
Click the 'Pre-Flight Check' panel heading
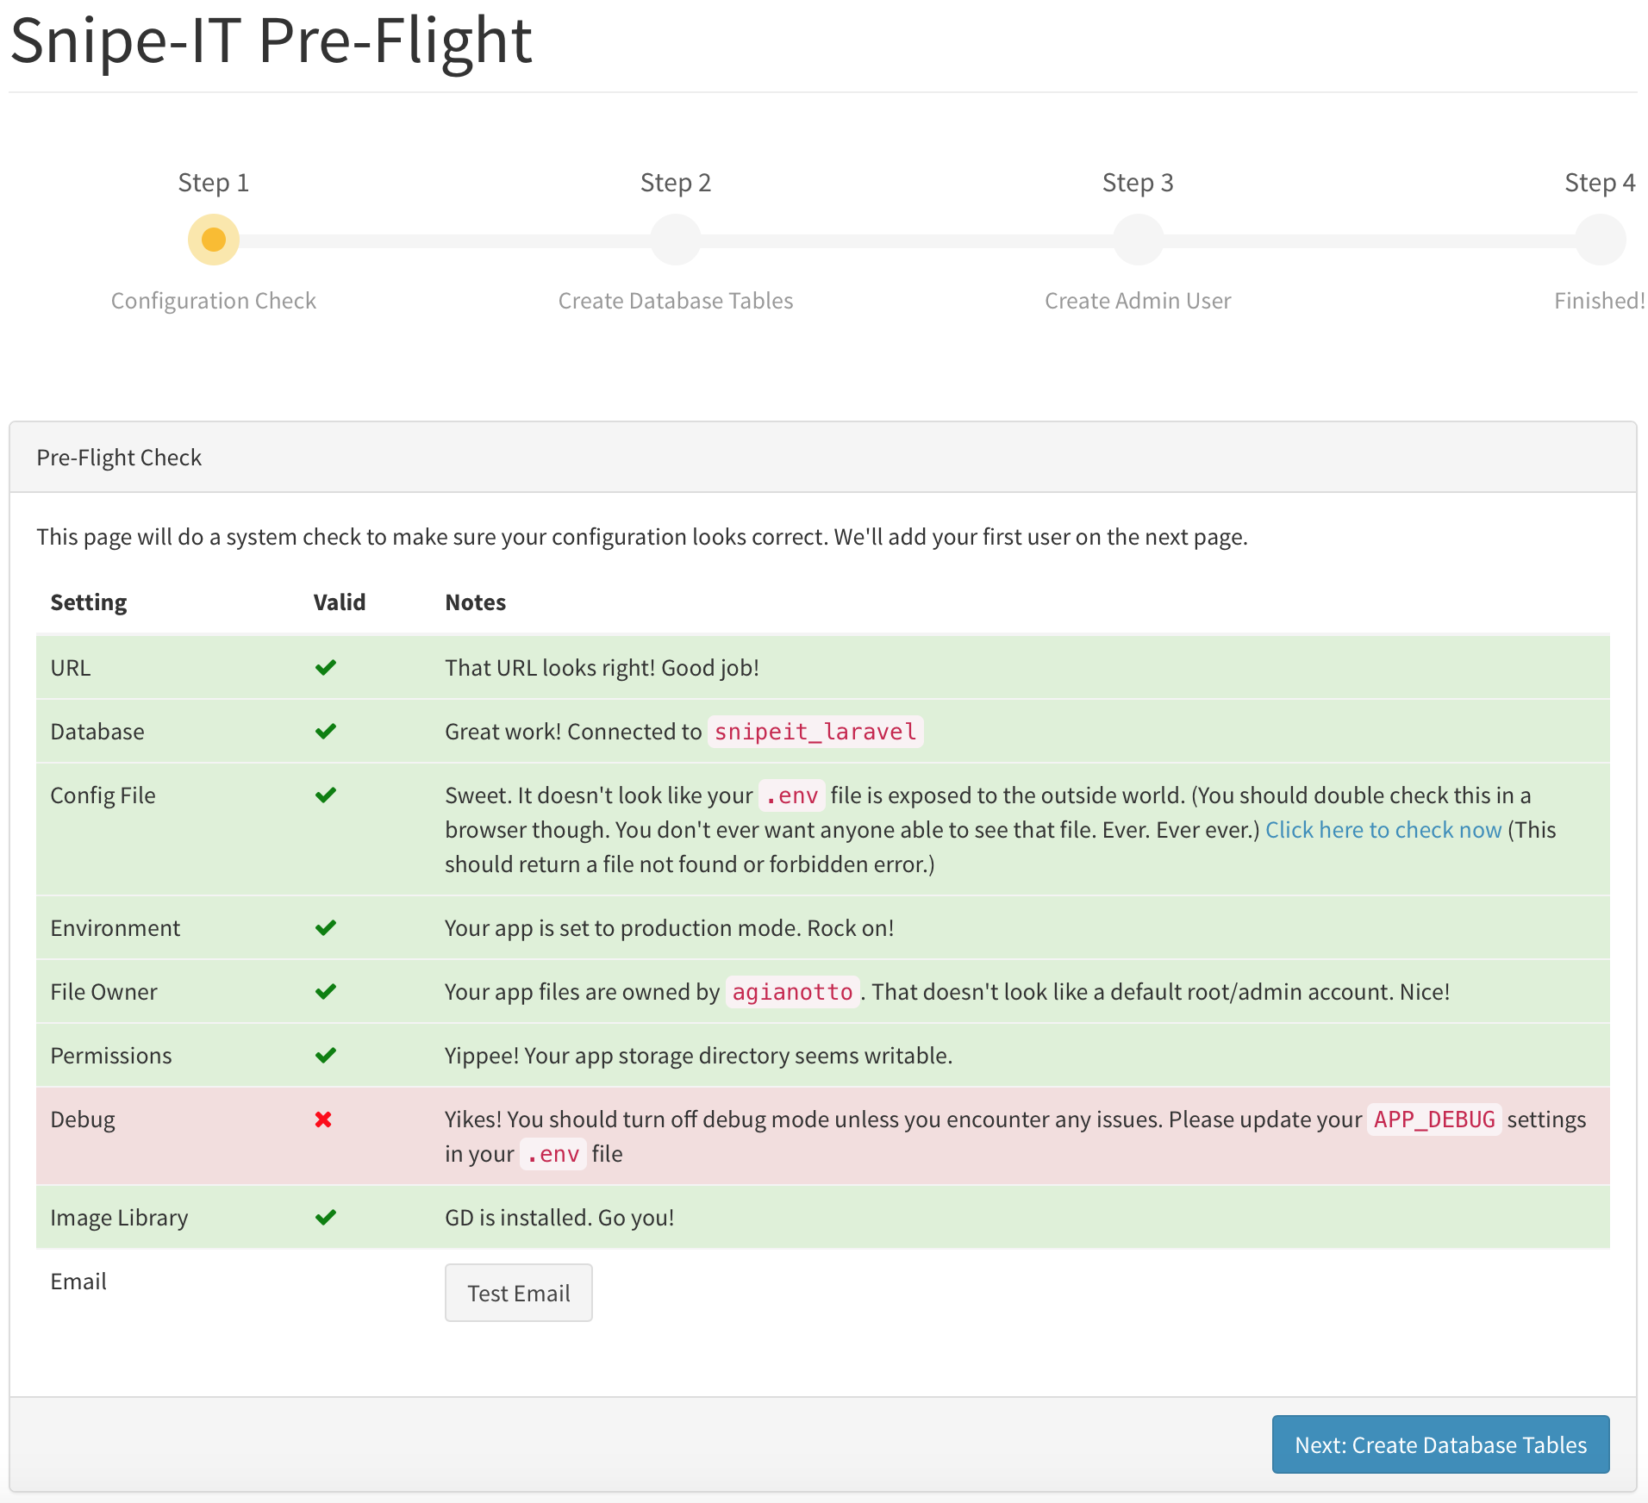click(119, 458)
